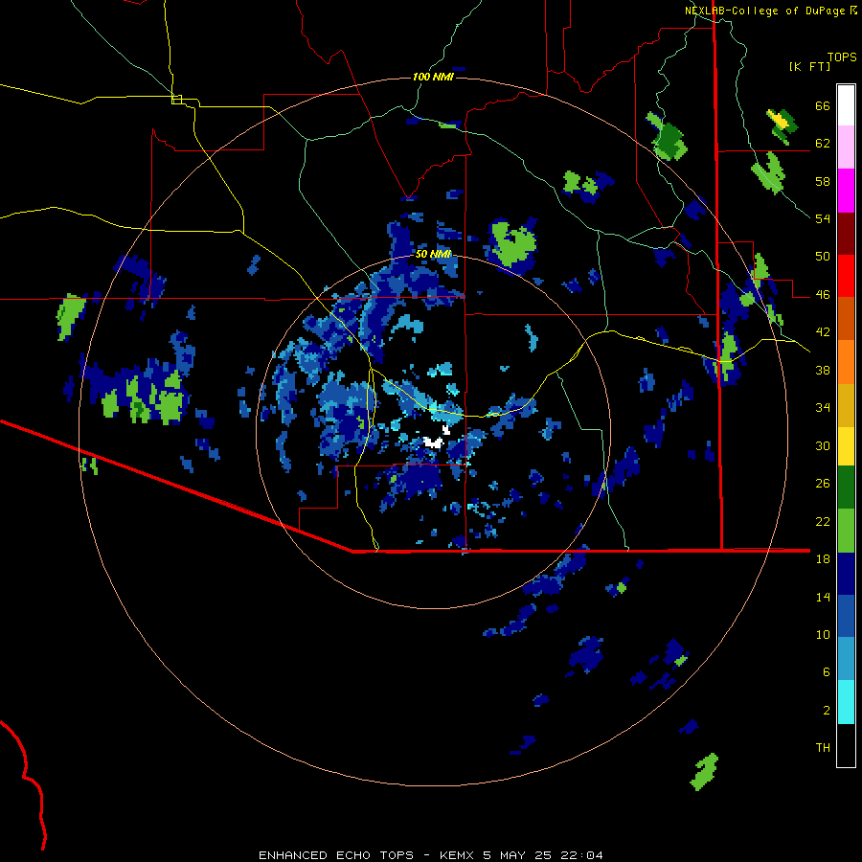Click the "62" legend value

click(823, 144)
